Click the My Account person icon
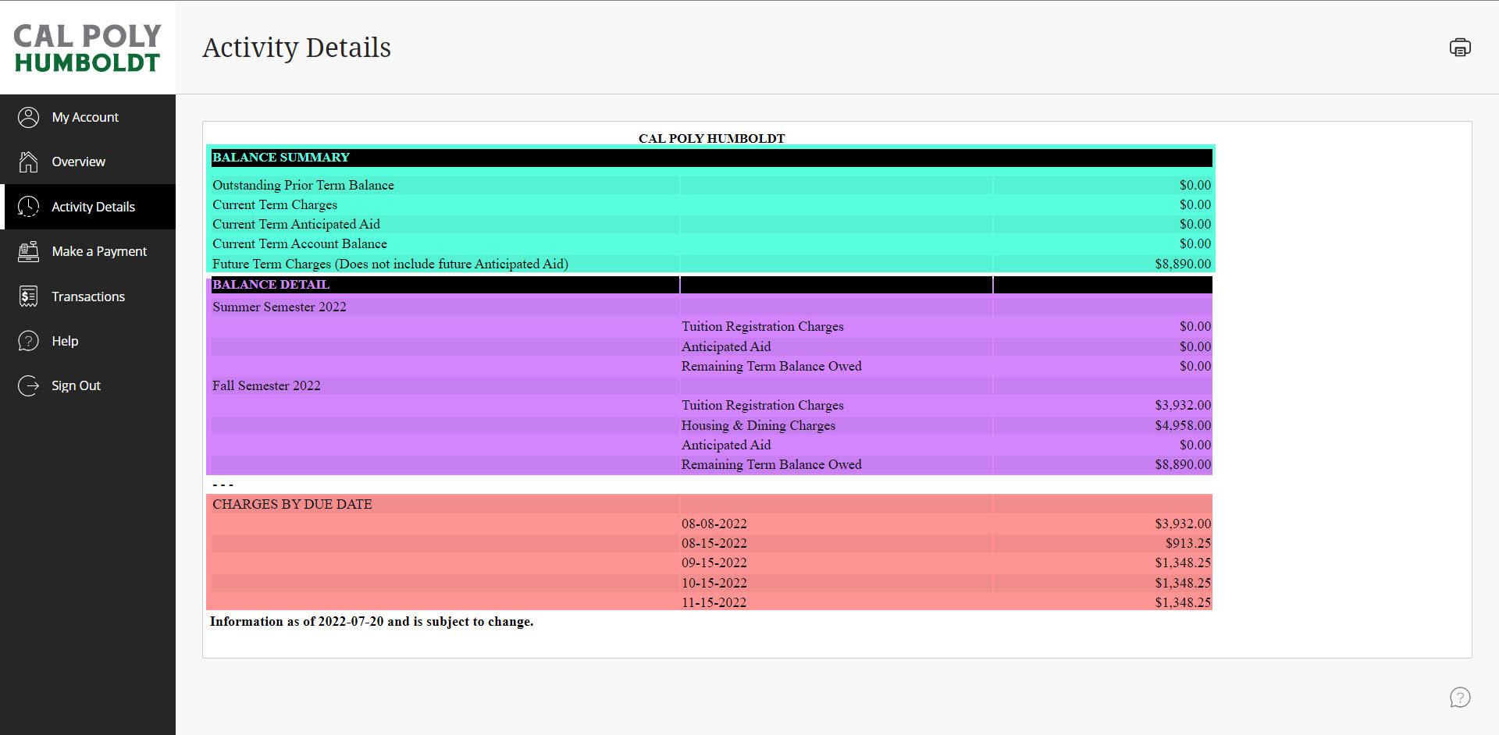The width and height of the screenshot is (1499, 735). click(28, 117)
